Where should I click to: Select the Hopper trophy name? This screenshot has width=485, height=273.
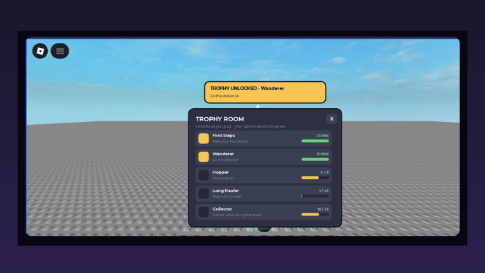pos(220,173)
